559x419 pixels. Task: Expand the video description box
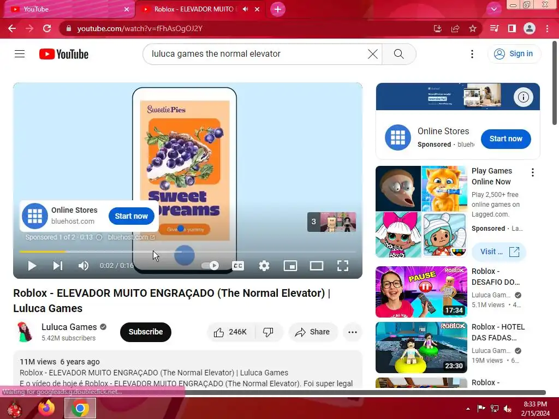click(x=188, y=369)
